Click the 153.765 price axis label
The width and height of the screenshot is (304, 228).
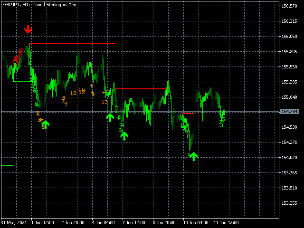289,172
